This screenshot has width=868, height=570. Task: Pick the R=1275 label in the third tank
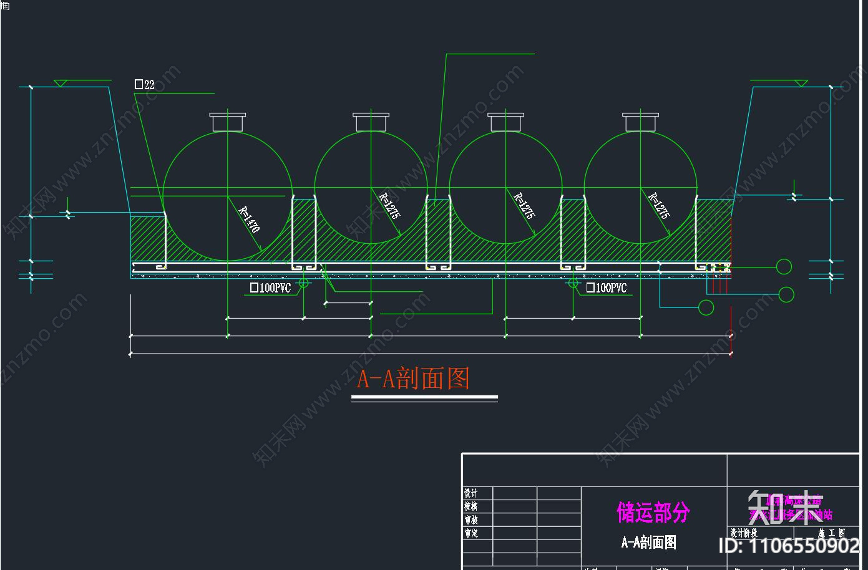(x=524, y=206)
